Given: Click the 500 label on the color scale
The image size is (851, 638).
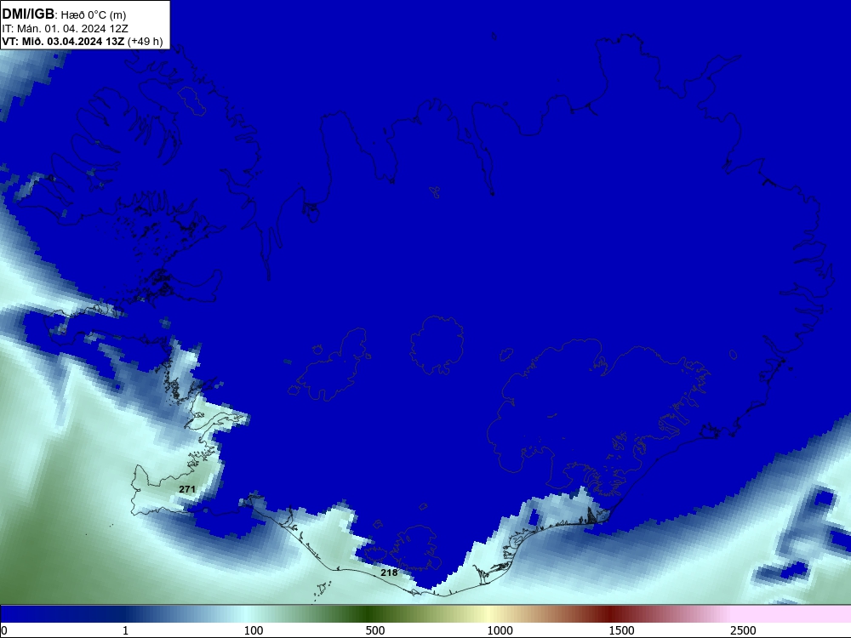Looking at the screenshot, I should (x=375, y=630).
